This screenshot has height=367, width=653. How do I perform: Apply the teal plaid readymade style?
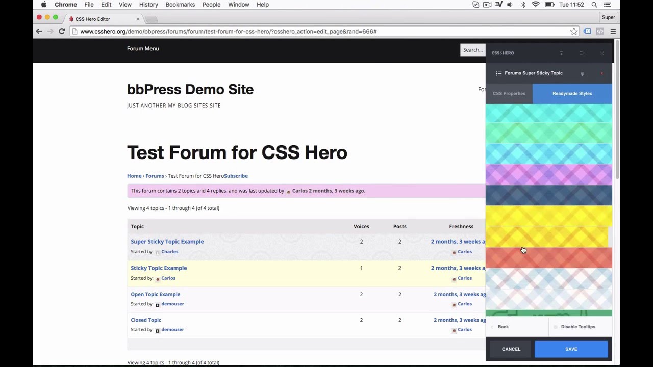548,114
